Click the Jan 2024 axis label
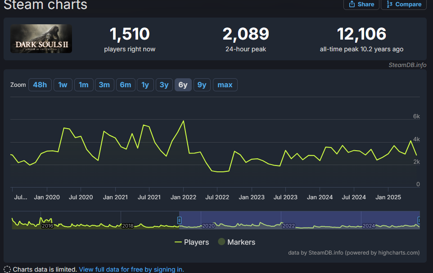Screen dimensions: 433x273 [320, 197]
